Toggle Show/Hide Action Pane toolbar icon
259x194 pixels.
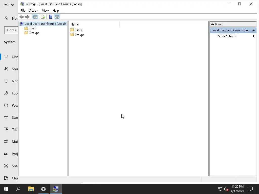(57, 17)
